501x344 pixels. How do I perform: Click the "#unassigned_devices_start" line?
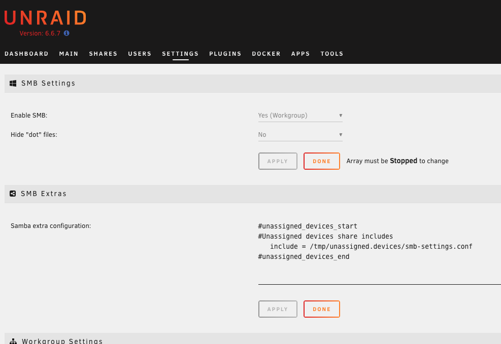tap(308, 226)
